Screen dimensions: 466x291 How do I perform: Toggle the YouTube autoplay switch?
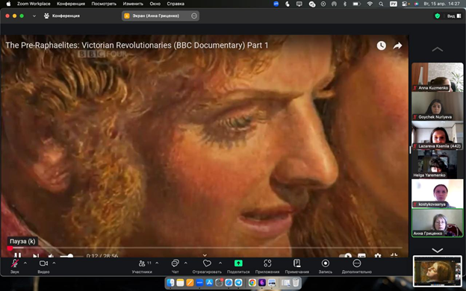(345, 255)
